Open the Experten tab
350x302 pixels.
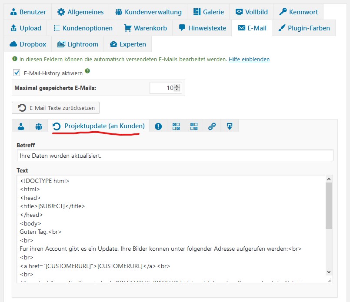pos(128,44)
